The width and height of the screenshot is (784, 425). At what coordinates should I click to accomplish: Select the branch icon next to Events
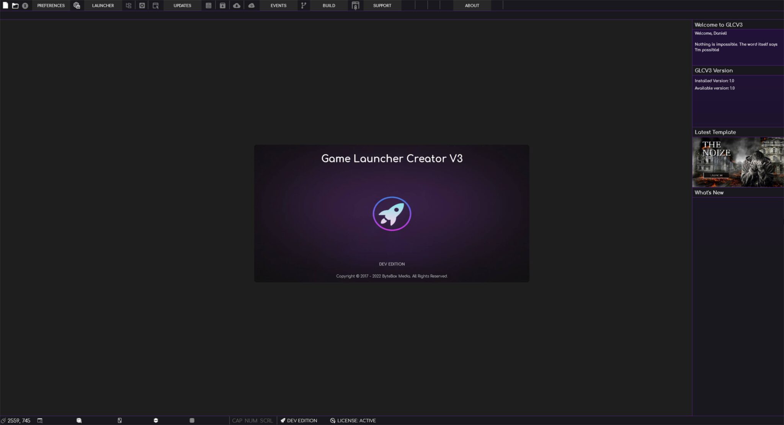coord(303,5)
